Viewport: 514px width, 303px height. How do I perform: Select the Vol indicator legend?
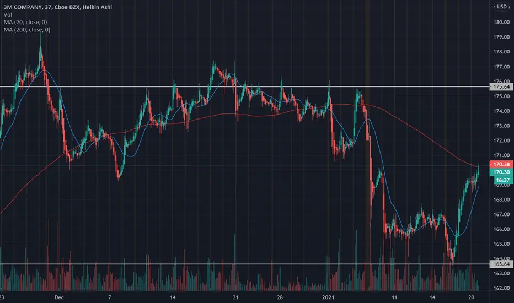tap(8, 14)
